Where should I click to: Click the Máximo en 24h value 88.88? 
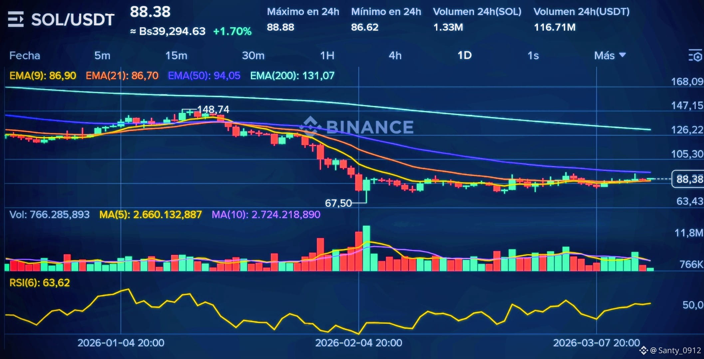pyautogui.click(x=281, y=27)
